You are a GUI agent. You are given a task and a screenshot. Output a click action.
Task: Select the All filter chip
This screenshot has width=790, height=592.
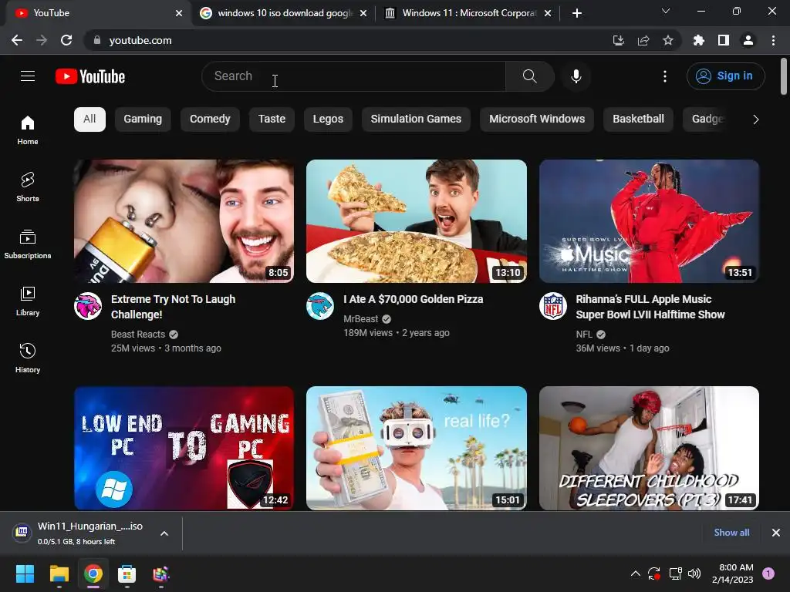point(89,119)
